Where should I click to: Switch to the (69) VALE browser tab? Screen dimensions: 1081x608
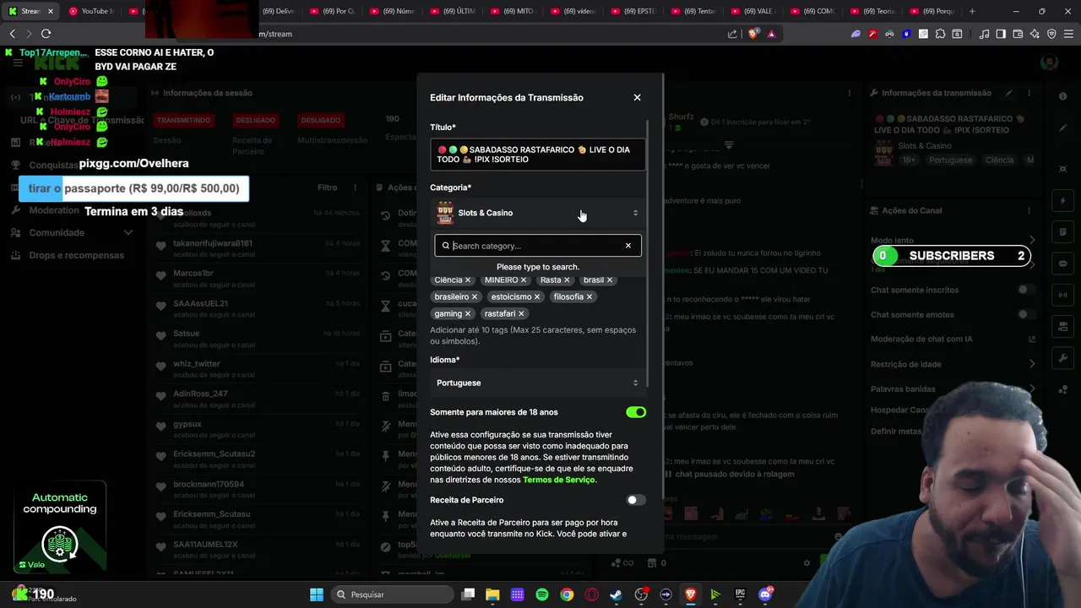pyautogui.click(x=753, y=11)
